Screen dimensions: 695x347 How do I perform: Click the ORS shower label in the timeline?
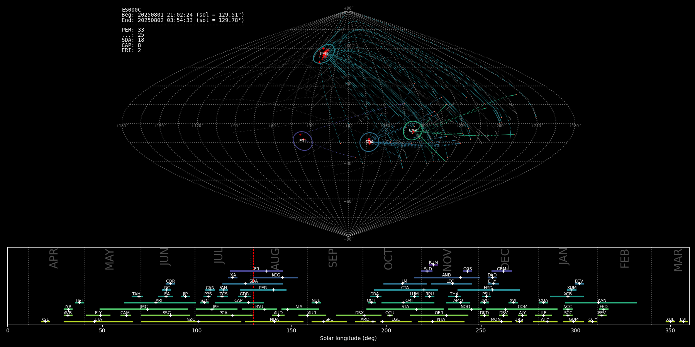coord(468,269)
